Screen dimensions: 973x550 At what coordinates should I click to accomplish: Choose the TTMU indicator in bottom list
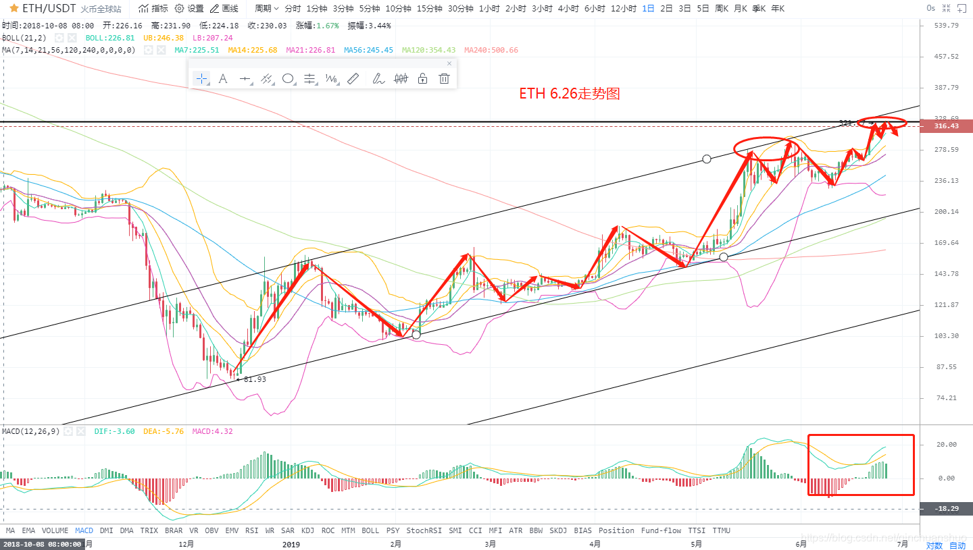pyautogui.click(x=722, y=530)
